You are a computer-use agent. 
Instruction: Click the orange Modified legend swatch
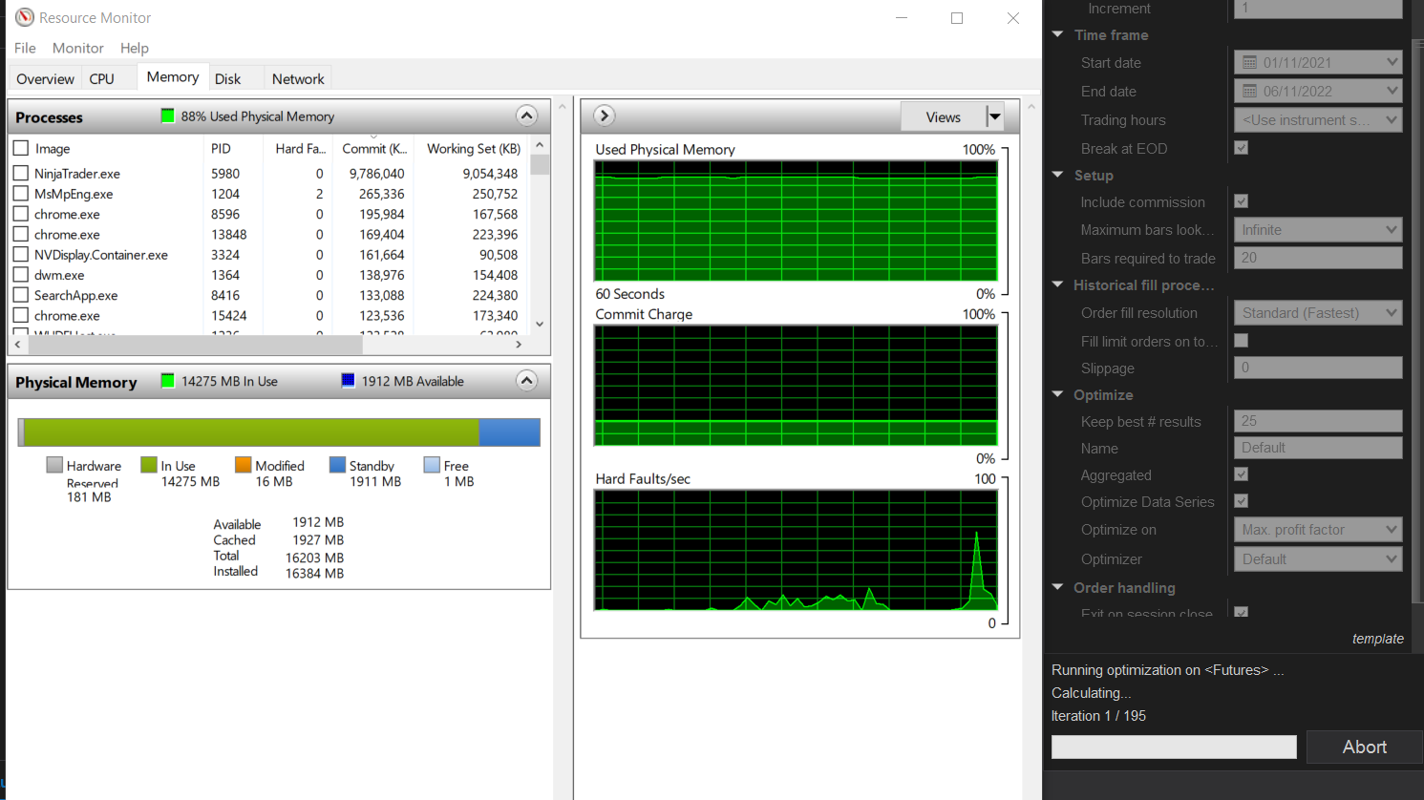pyautogui.click(x=244, y=465)
